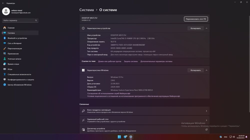Open Ключ продукта и активация chevron
This screenshot has width=250, height=140.
pyautogui.click(x=206, y=111)
